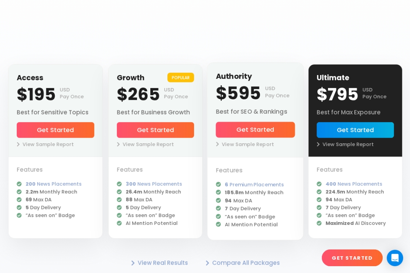The image size is (410, 273).
Task: Choose Get Started on the Authority plan
Action: point(255,130)
